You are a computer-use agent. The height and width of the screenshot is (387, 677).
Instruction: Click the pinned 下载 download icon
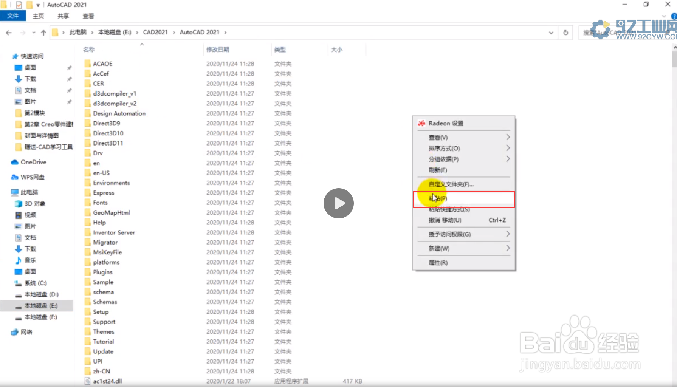click(18, 79)
